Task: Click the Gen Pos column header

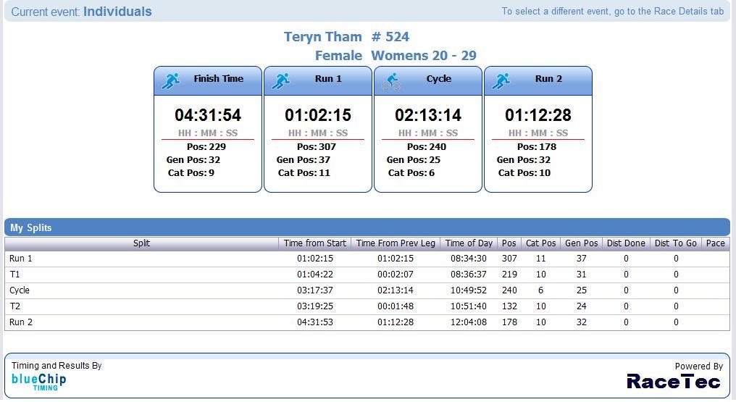Action: coord(581,243)
